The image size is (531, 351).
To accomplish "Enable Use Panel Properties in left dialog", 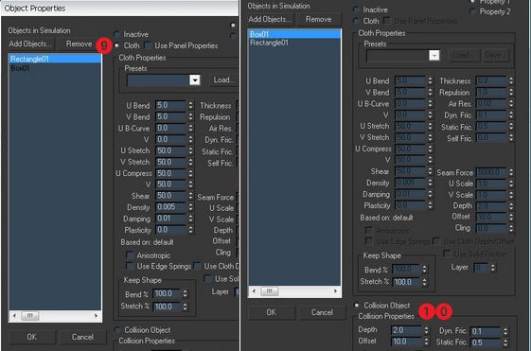I will (148, 45).
